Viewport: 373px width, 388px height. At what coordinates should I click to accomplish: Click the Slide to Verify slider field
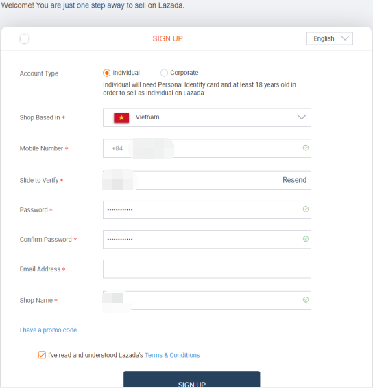point(207,180)
